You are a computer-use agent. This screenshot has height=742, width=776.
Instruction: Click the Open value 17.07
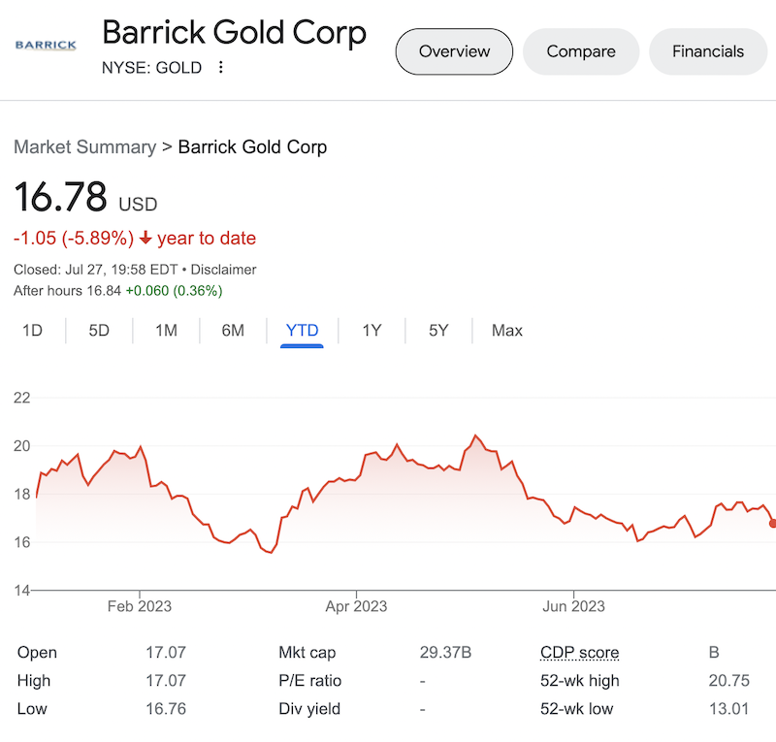166,653
